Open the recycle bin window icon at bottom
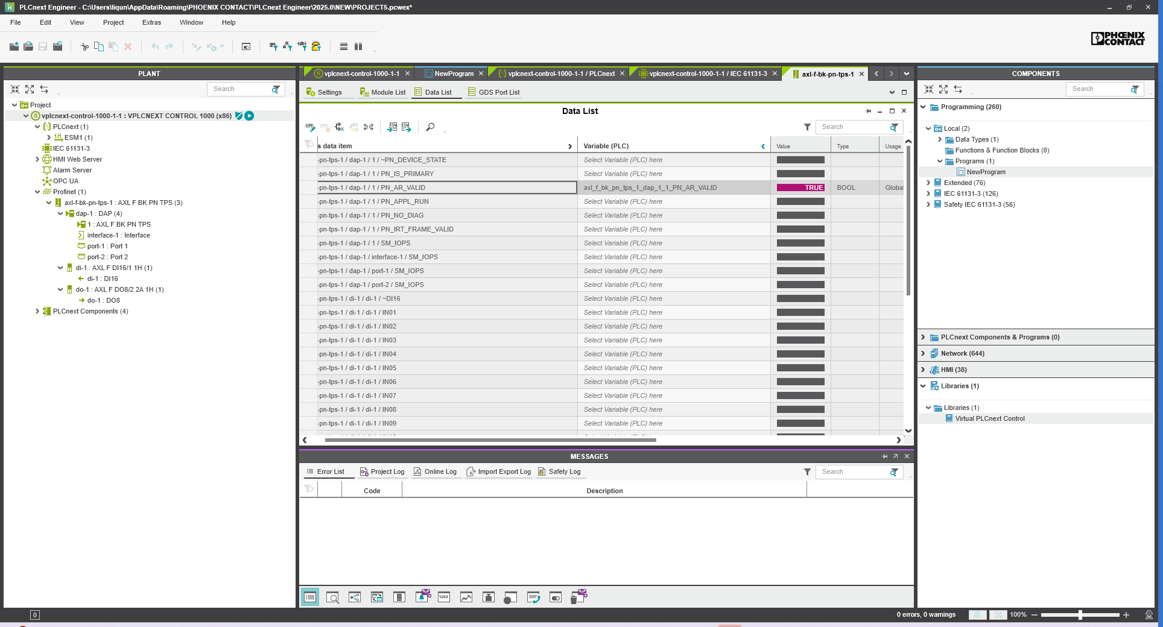This screenshot has height=627, width=1163. click(577, 597)
